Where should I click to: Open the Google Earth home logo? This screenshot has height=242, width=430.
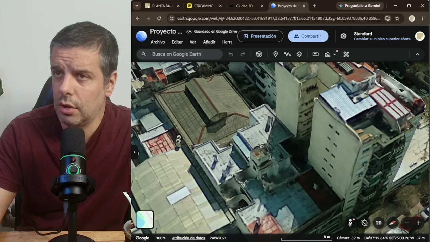click(141, 36)
